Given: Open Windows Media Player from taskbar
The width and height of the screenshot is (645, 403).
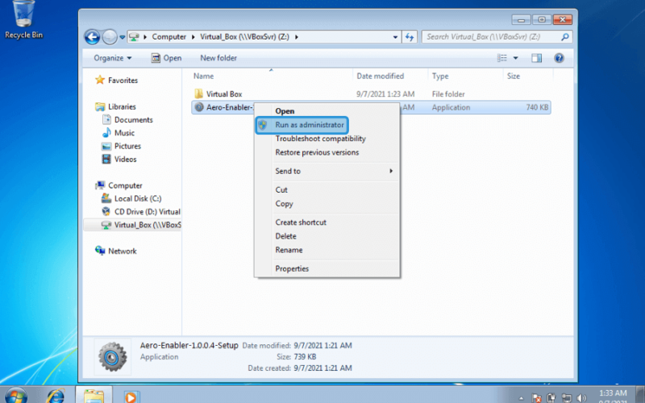Looking at the screenshot, I should click(131, 397).
